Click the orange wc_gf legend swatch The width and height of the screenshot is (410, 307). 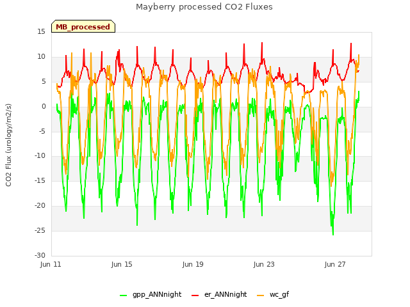(x=261, y=295)
